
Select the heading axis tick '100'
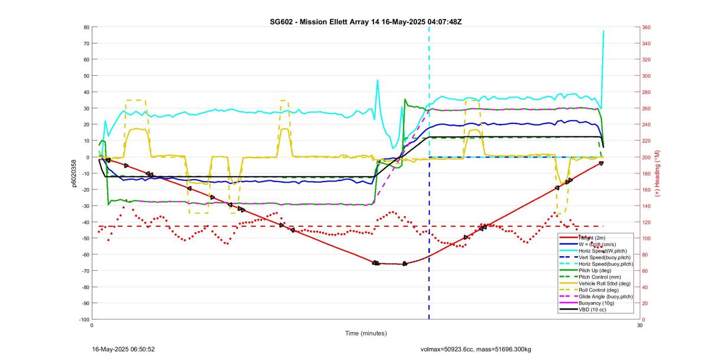(x=646, y=238)
